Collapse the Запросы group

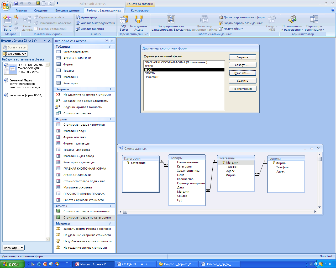[110, 89]
